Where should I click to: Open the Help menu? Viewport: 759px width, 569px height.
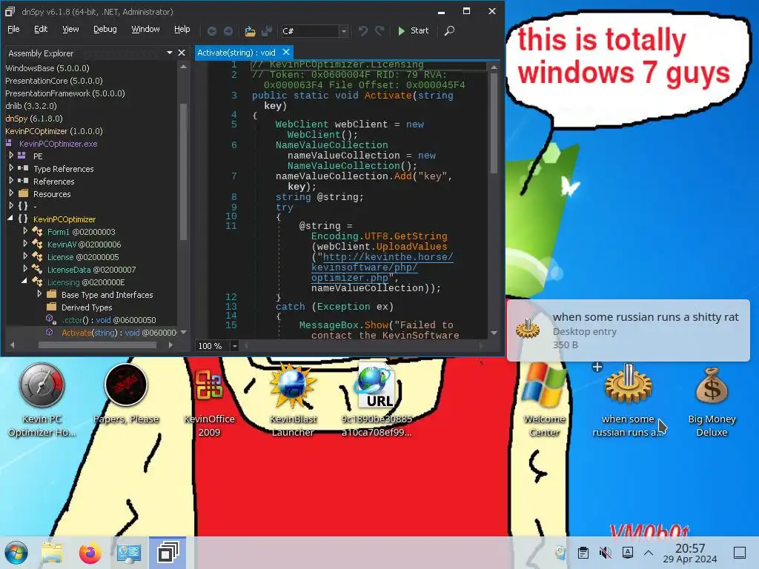(182, 29)
